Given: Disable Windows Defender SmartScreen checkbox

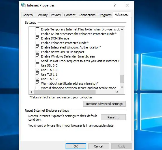Looking at the screenshot, I should (x=37, y=56).
